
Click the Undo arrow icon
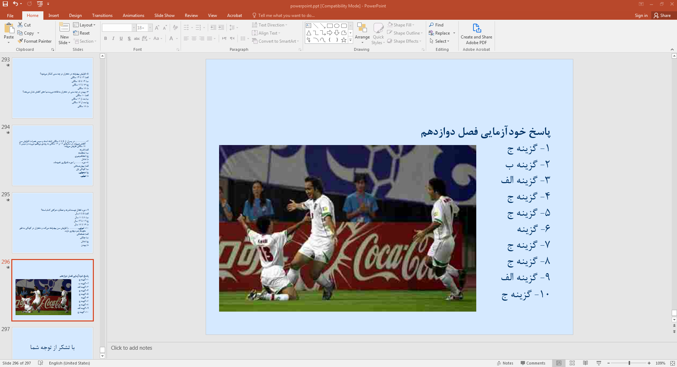(x=15, y=4)
